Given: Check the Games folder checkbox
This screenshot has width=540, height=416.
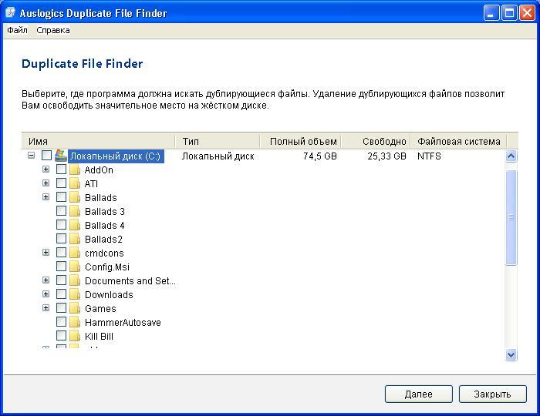Looking at the screenshot, I should pyautogui.click(x=61, y=307).
